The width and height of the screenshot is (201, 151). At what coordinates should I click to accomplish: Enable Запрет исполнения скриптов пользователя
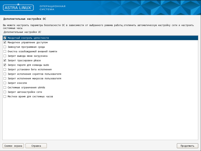click(x=5, y=74)
